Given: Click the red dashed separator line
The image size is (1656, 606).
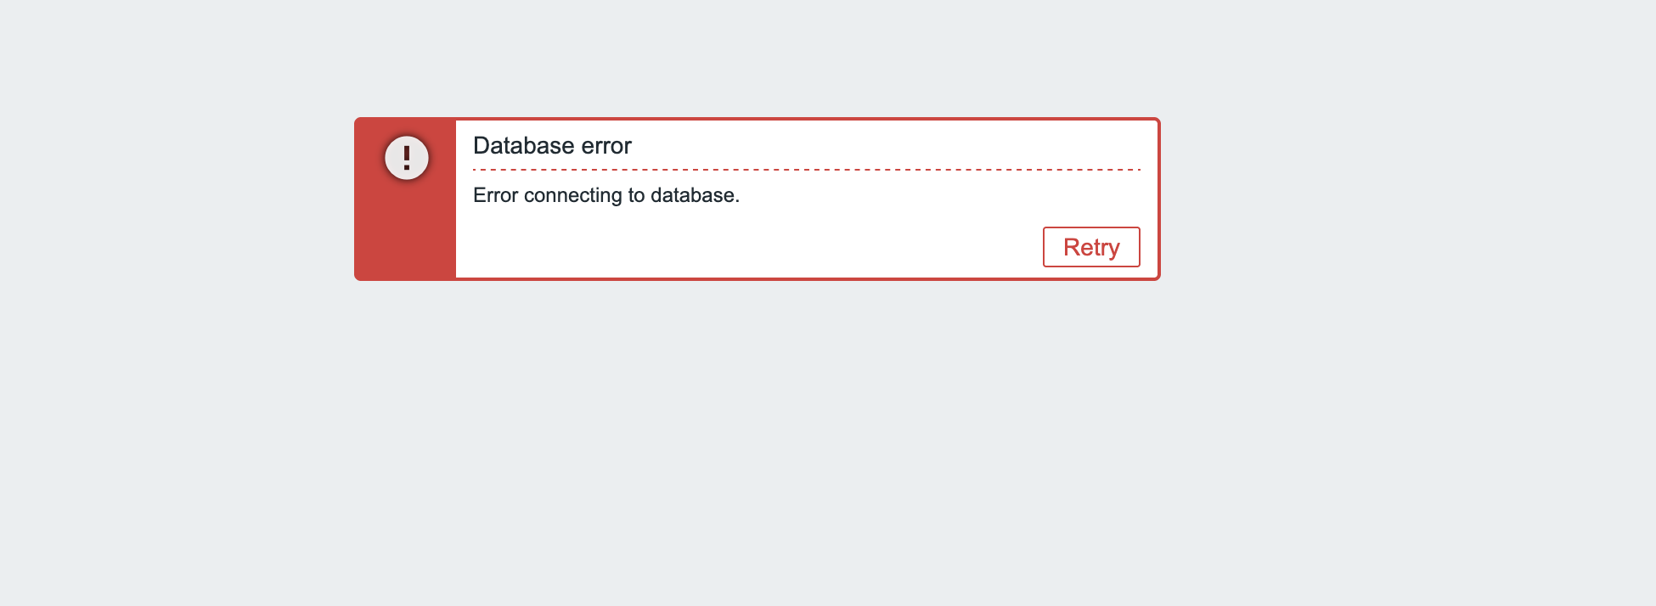Looking at the screenshot, I should [x=807, y=170].
